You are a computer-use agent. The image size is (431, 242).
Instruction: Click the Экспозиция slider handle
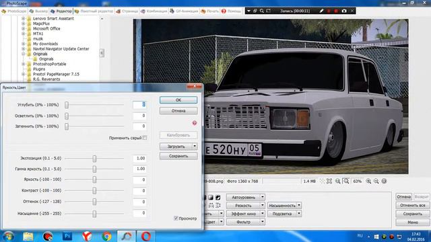click(94, 159)
